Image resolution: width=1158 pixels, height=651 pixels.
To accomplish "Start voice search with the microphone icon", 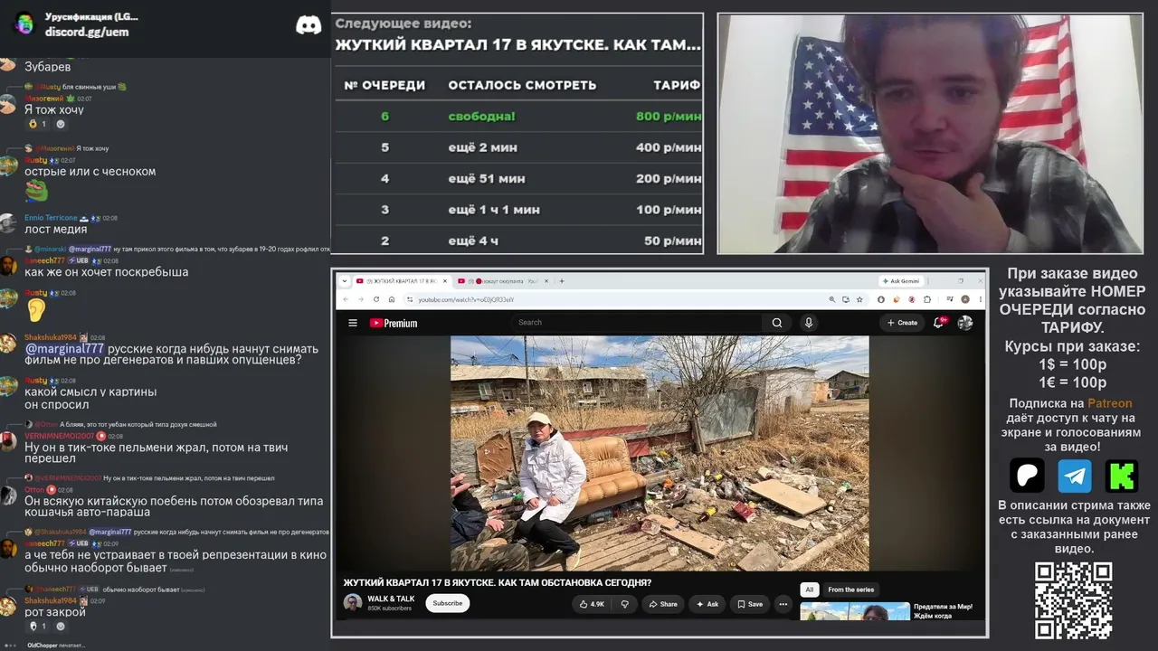I will pyautogui.click(x=809, y=323).
